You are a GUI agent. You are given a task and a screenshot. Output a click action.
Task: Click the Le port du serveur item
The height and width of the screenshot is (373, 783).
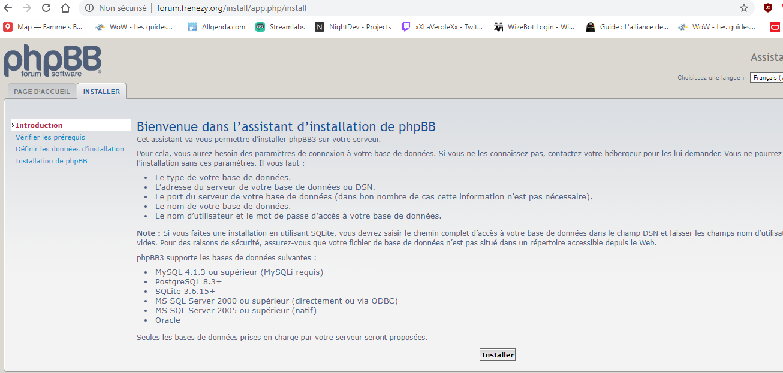[374, 196]
